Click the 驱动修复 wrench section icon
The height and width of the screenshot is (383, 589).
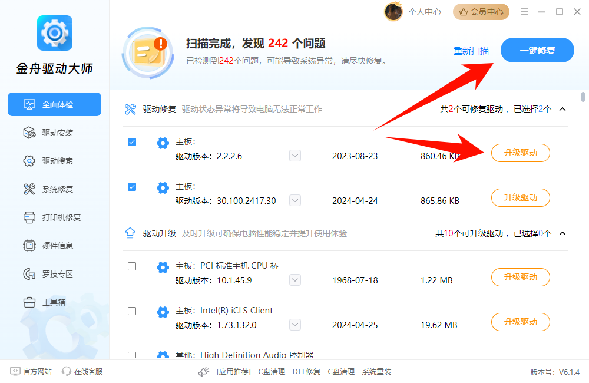pyautogui.click(x=130, y=109)
